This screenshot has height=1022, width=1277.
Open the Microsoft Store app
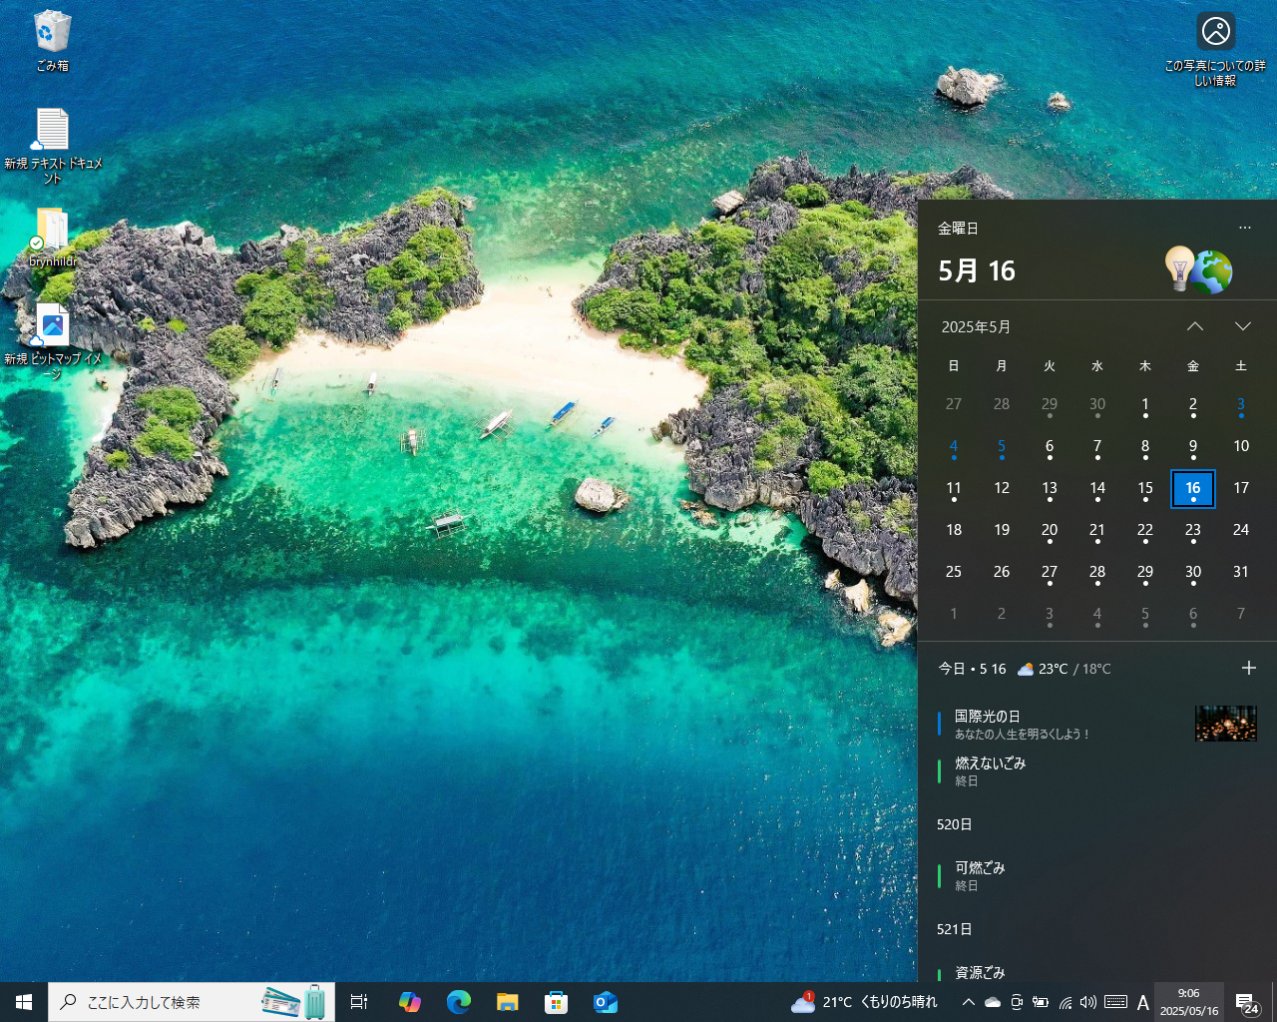[557, 1001]
